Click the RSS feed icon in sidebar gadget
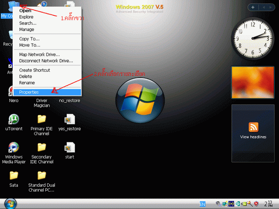This screenshot has height=209, width=279. coord(253,127)
